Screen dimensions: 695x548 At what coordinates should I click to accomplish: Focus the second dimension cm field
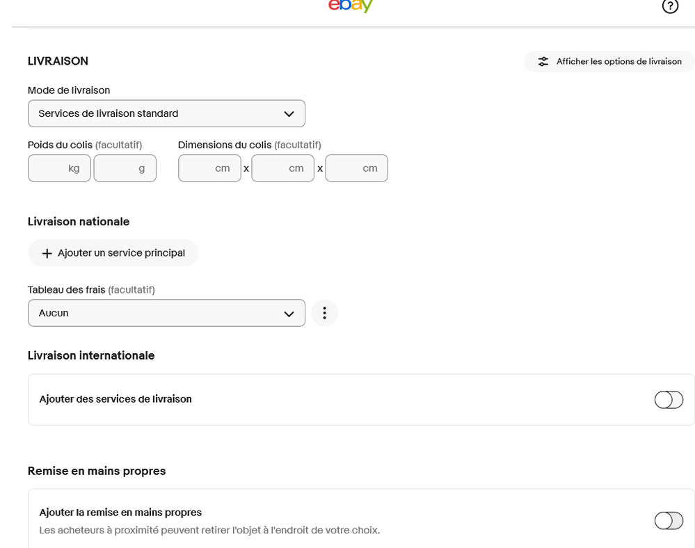pyautogui.click(x=282, y=168)
